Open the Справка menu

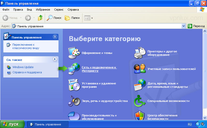tap(73, 10)
